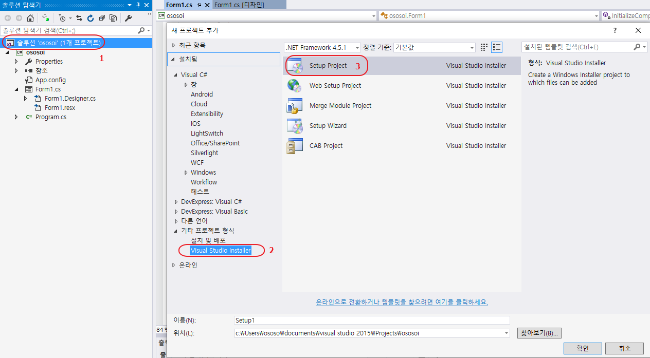Expand Program.cs in Solution Explorer
This screenshot has height=358, width=650.
16,117
